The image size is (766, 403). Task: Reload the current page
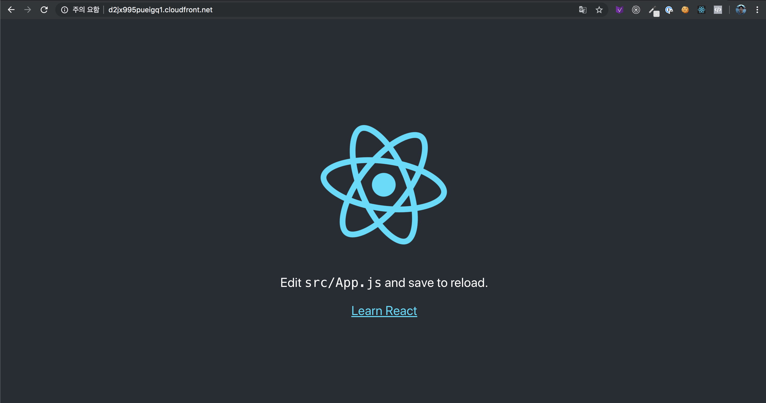[x=44, y=10]
